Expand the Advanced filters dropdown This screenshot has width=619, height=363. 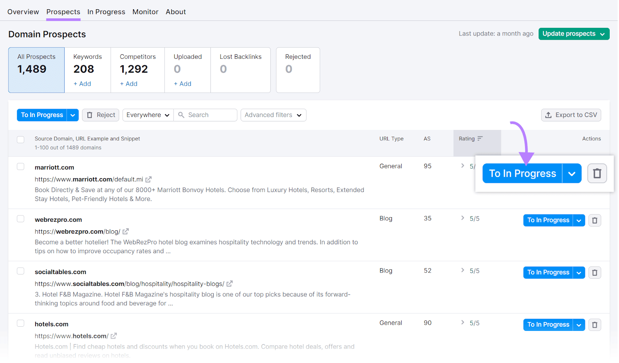[x=273, y=115]
